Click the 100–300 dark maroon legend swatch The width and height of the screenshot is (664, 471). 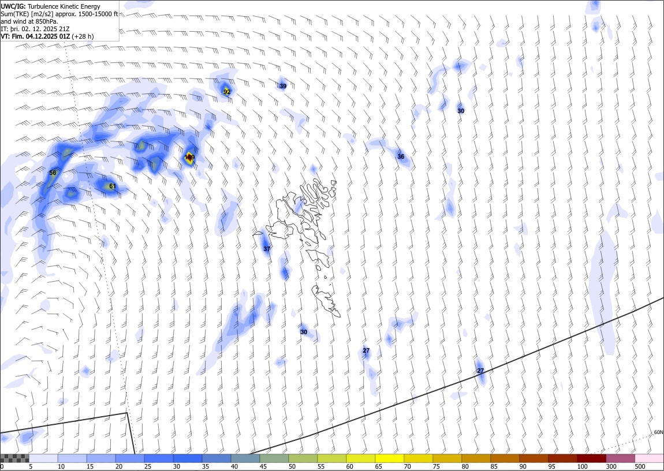click(592, 458)
